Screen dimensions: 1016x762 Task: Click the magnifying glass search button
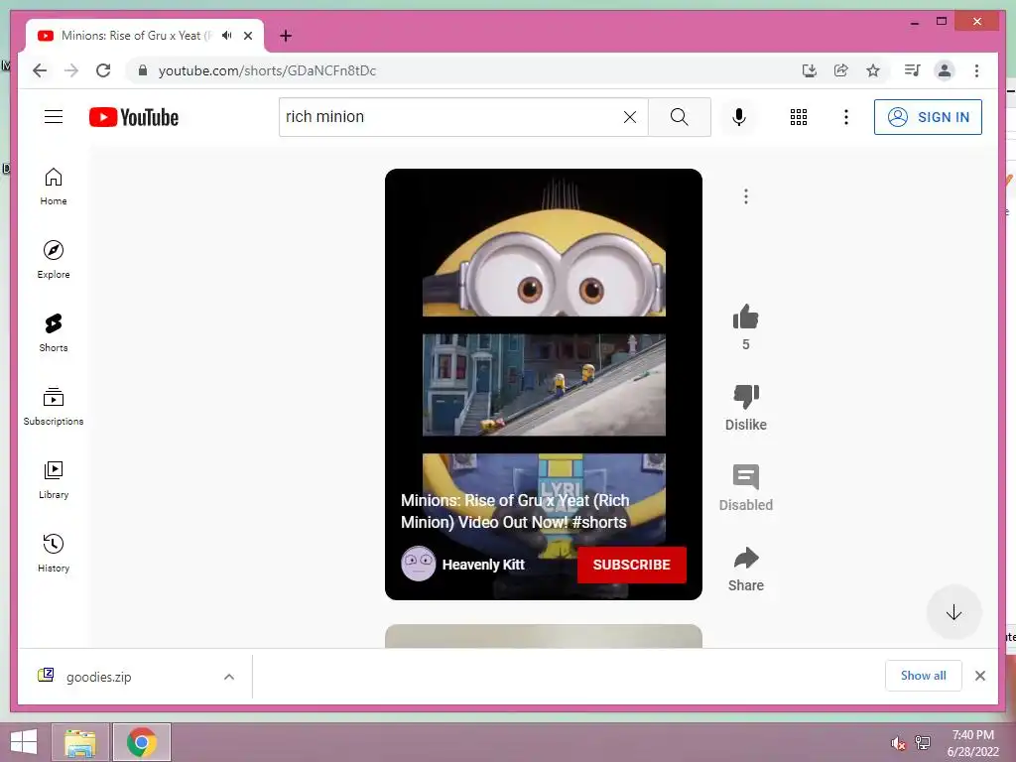[679, 117]
